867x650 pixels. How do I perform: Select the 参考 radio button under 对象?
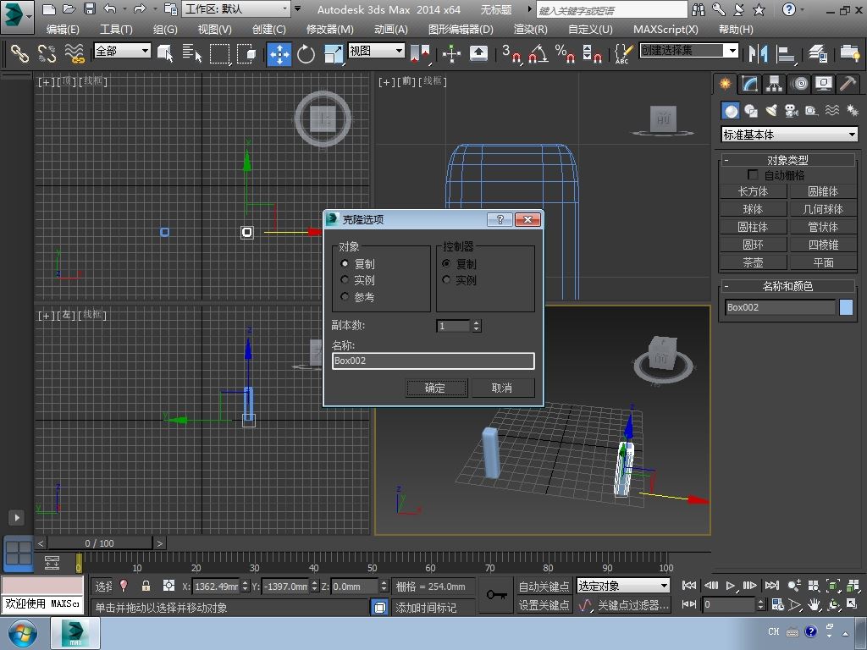pyautogui.click(x=345, y=297)
